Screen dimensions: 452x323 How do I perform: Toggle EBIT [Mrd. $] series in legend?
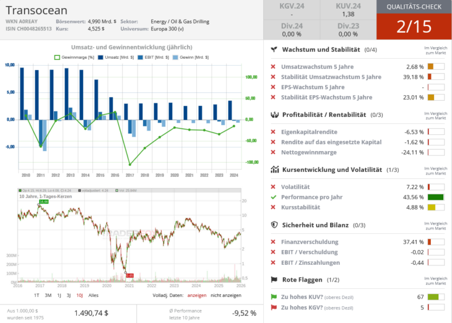[x=147, y=57]
